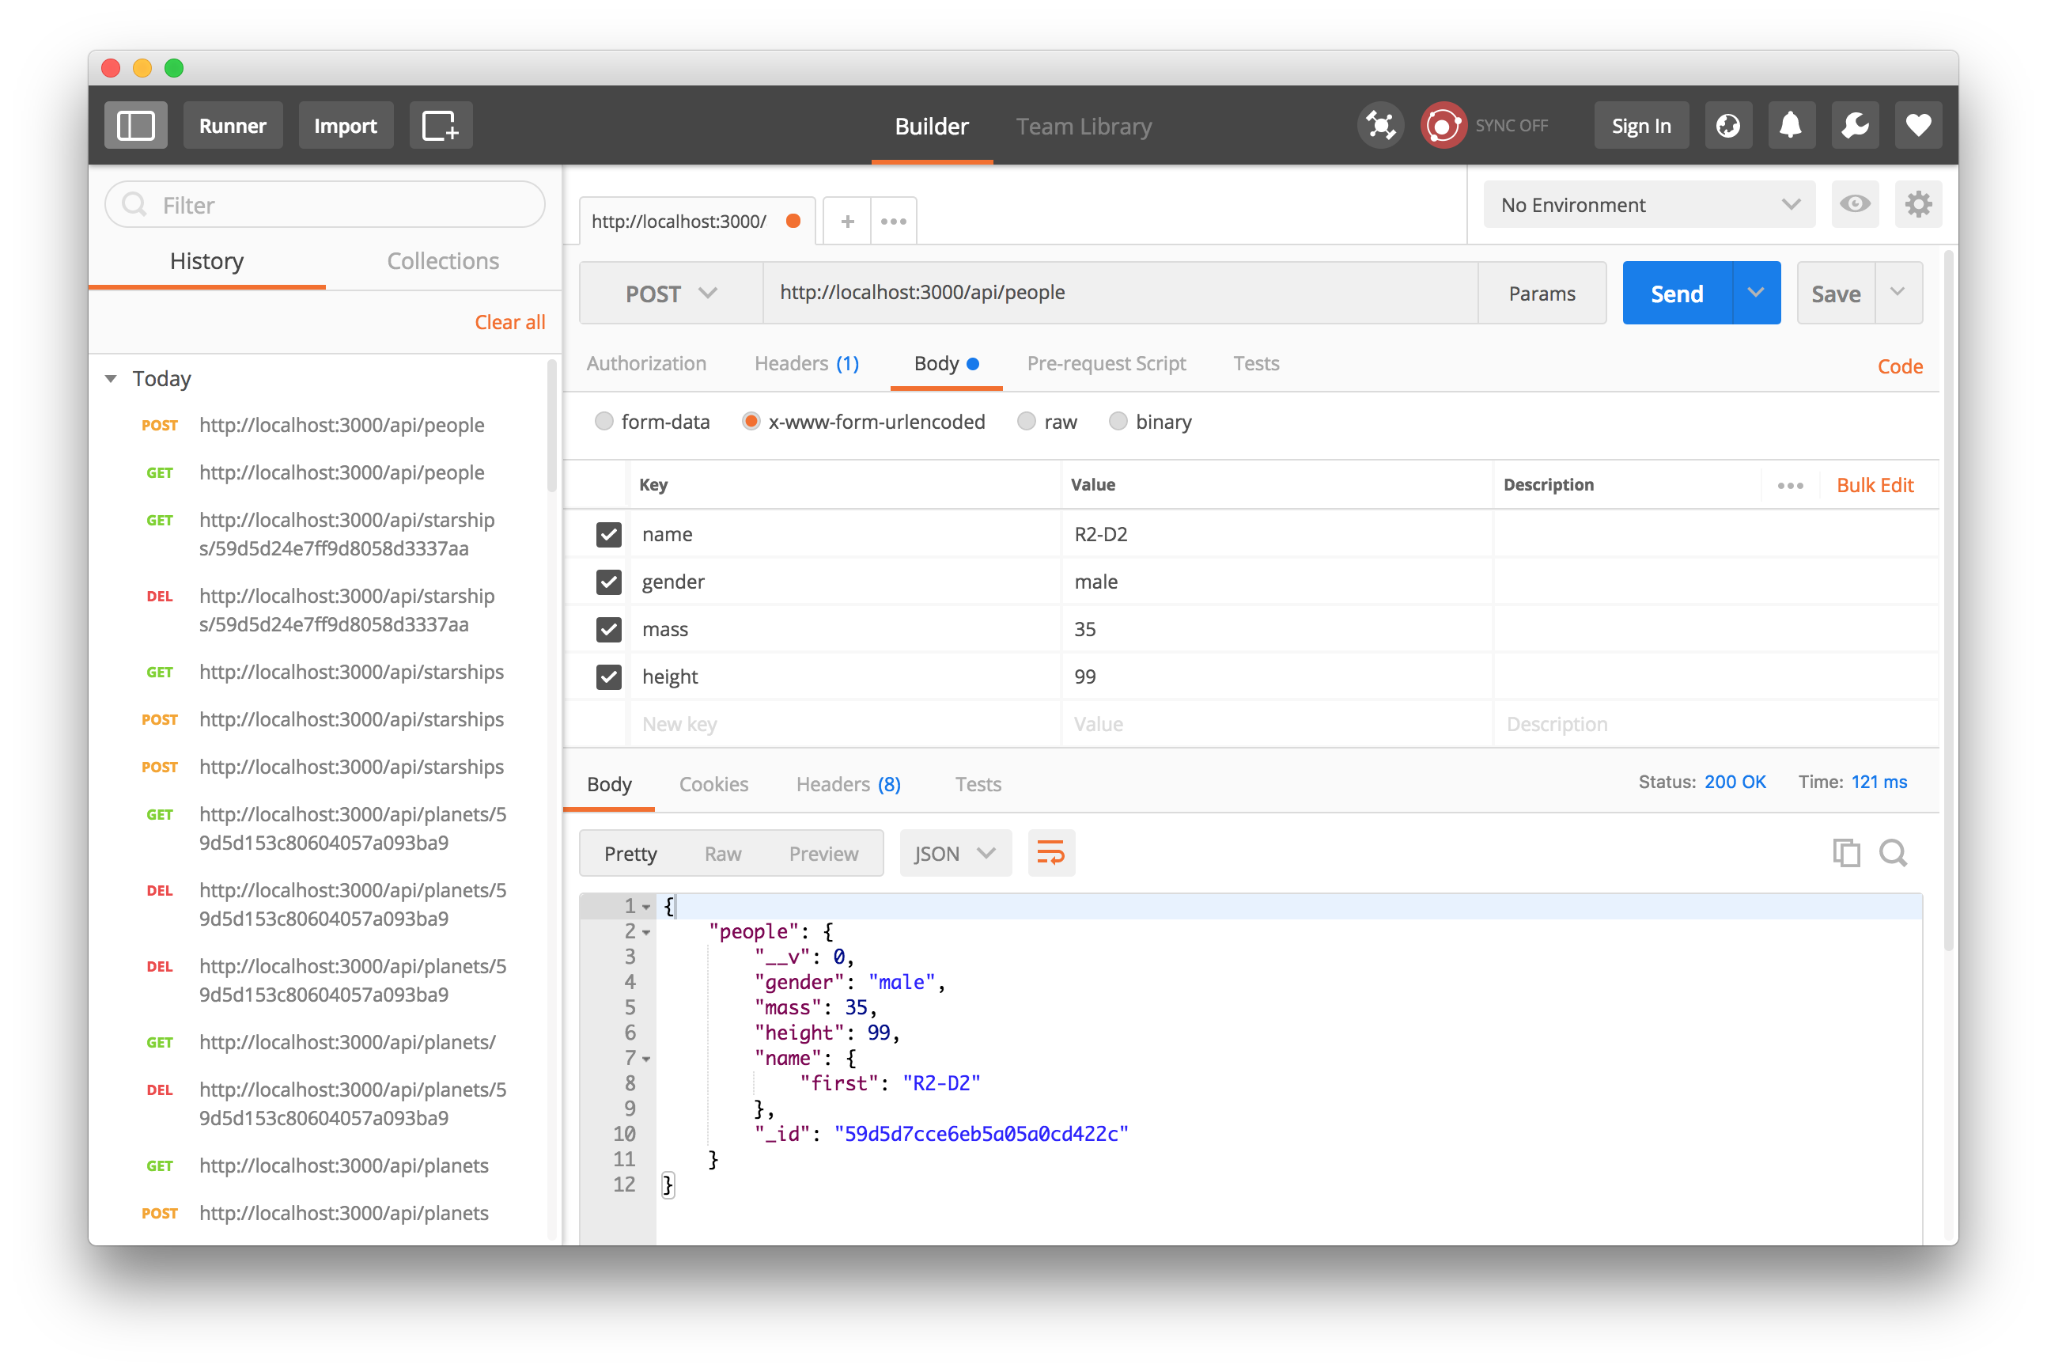Open the Pre-request Script tab

click(1106, 363)
